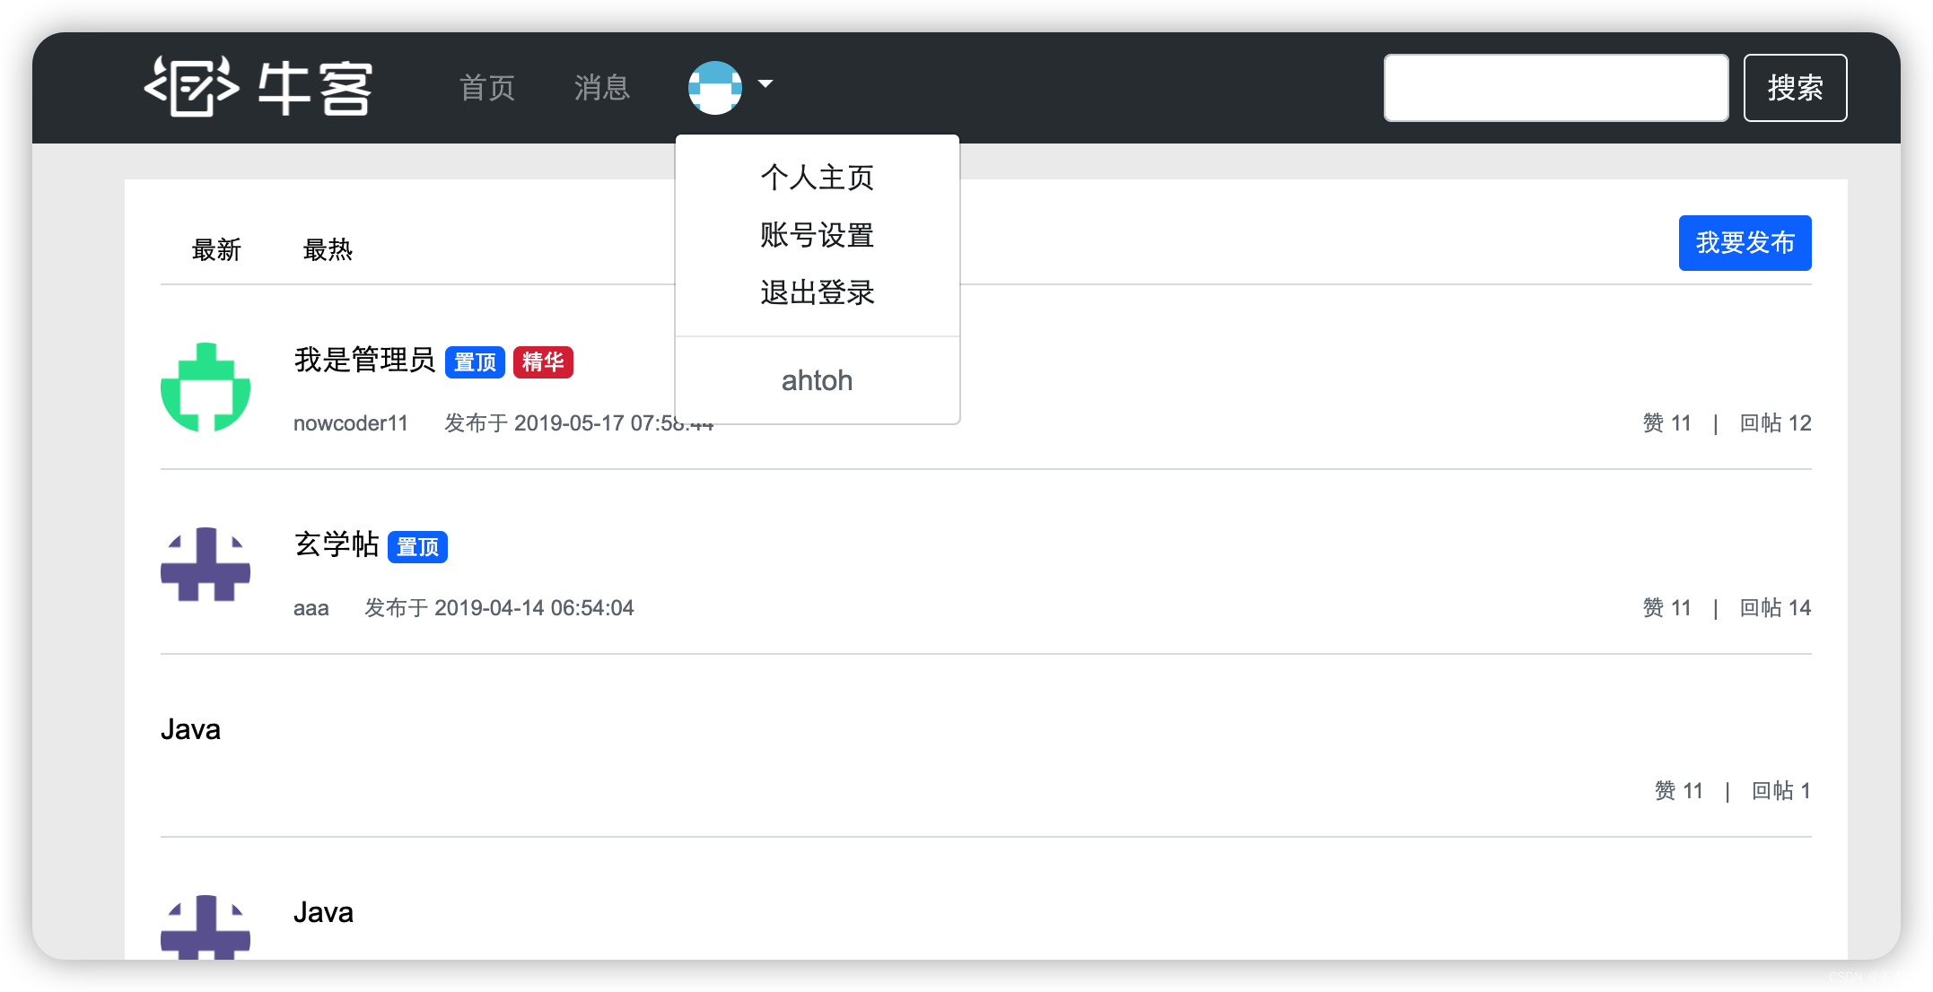Click 回帖 14 on 玄学帖 row
1933x992 pixels.
[x=1775, y=608]
